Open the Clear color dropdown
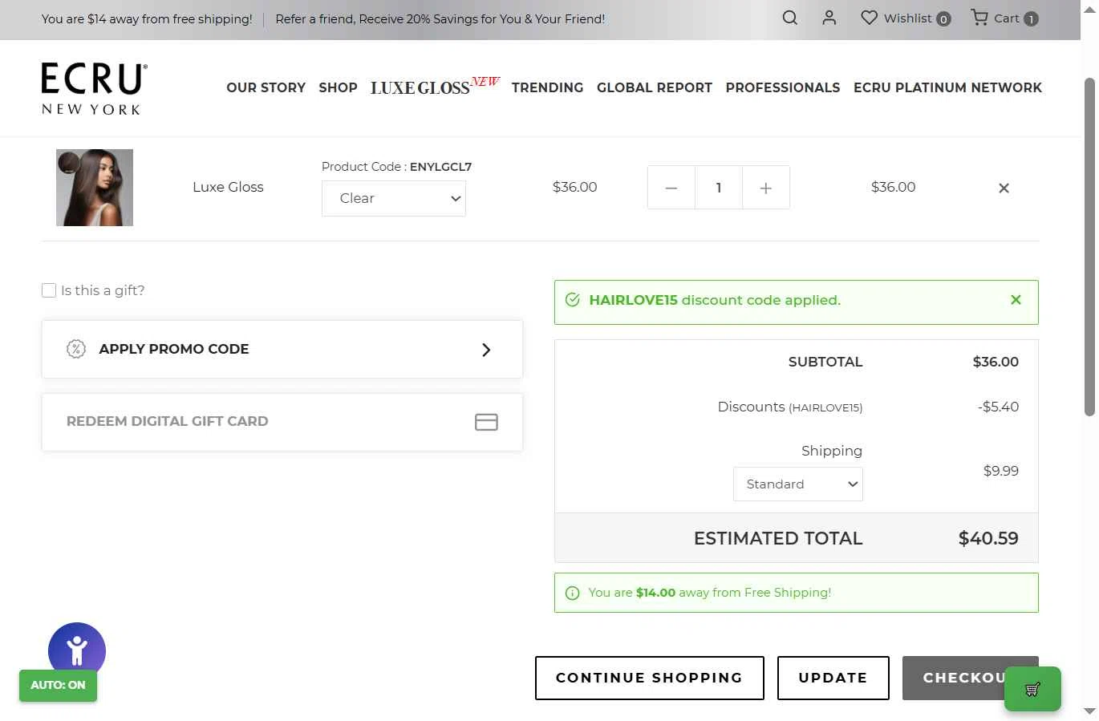Screen dimensions: 1099x721 (x=394, y=199)
